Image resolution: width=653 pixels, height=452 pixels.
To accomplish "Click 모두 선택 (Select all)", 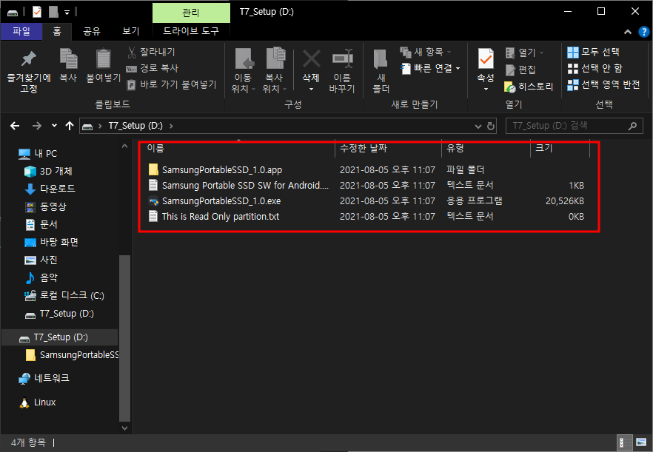I will tap(594, 52).
